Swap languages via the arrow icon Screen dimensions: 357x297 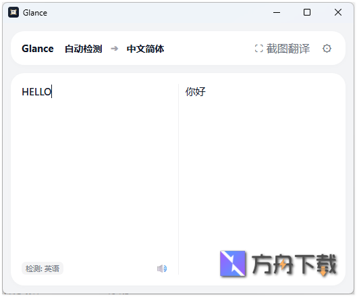114,49
